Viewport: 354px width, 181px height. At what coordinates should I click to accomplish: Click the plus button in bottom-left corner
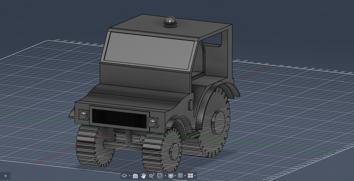pos(5,176)
